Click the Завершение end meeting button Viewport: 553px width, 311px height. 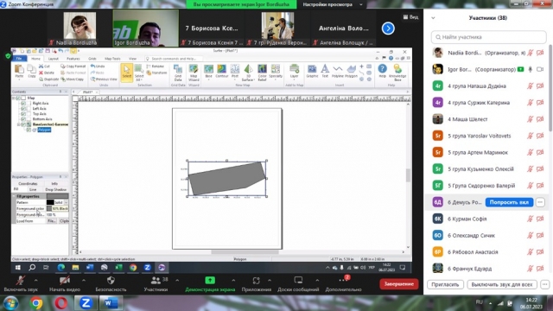point(399,284)
